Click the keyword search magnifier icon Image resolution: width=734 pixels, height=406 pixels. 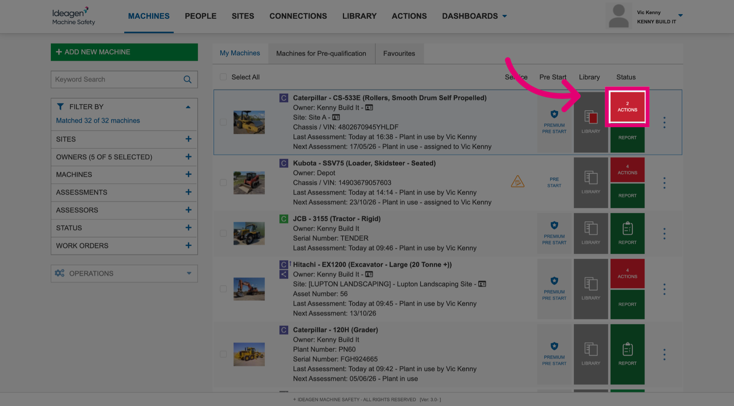(x=187, y=79)
